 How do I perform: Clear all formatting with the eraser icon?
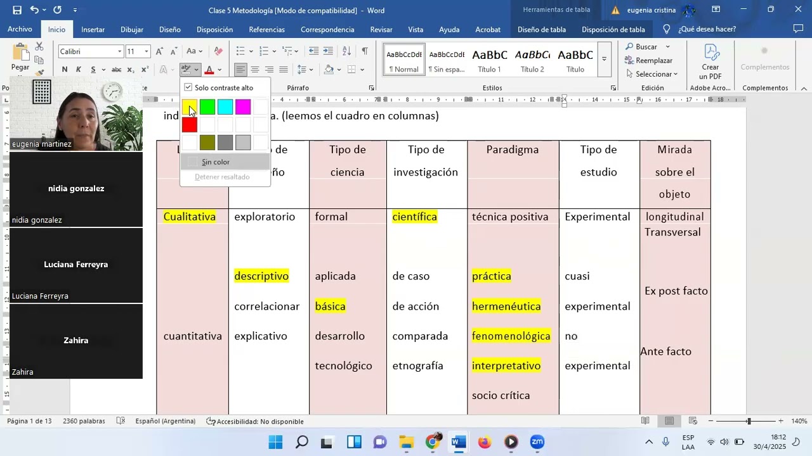tap(218, 51)
